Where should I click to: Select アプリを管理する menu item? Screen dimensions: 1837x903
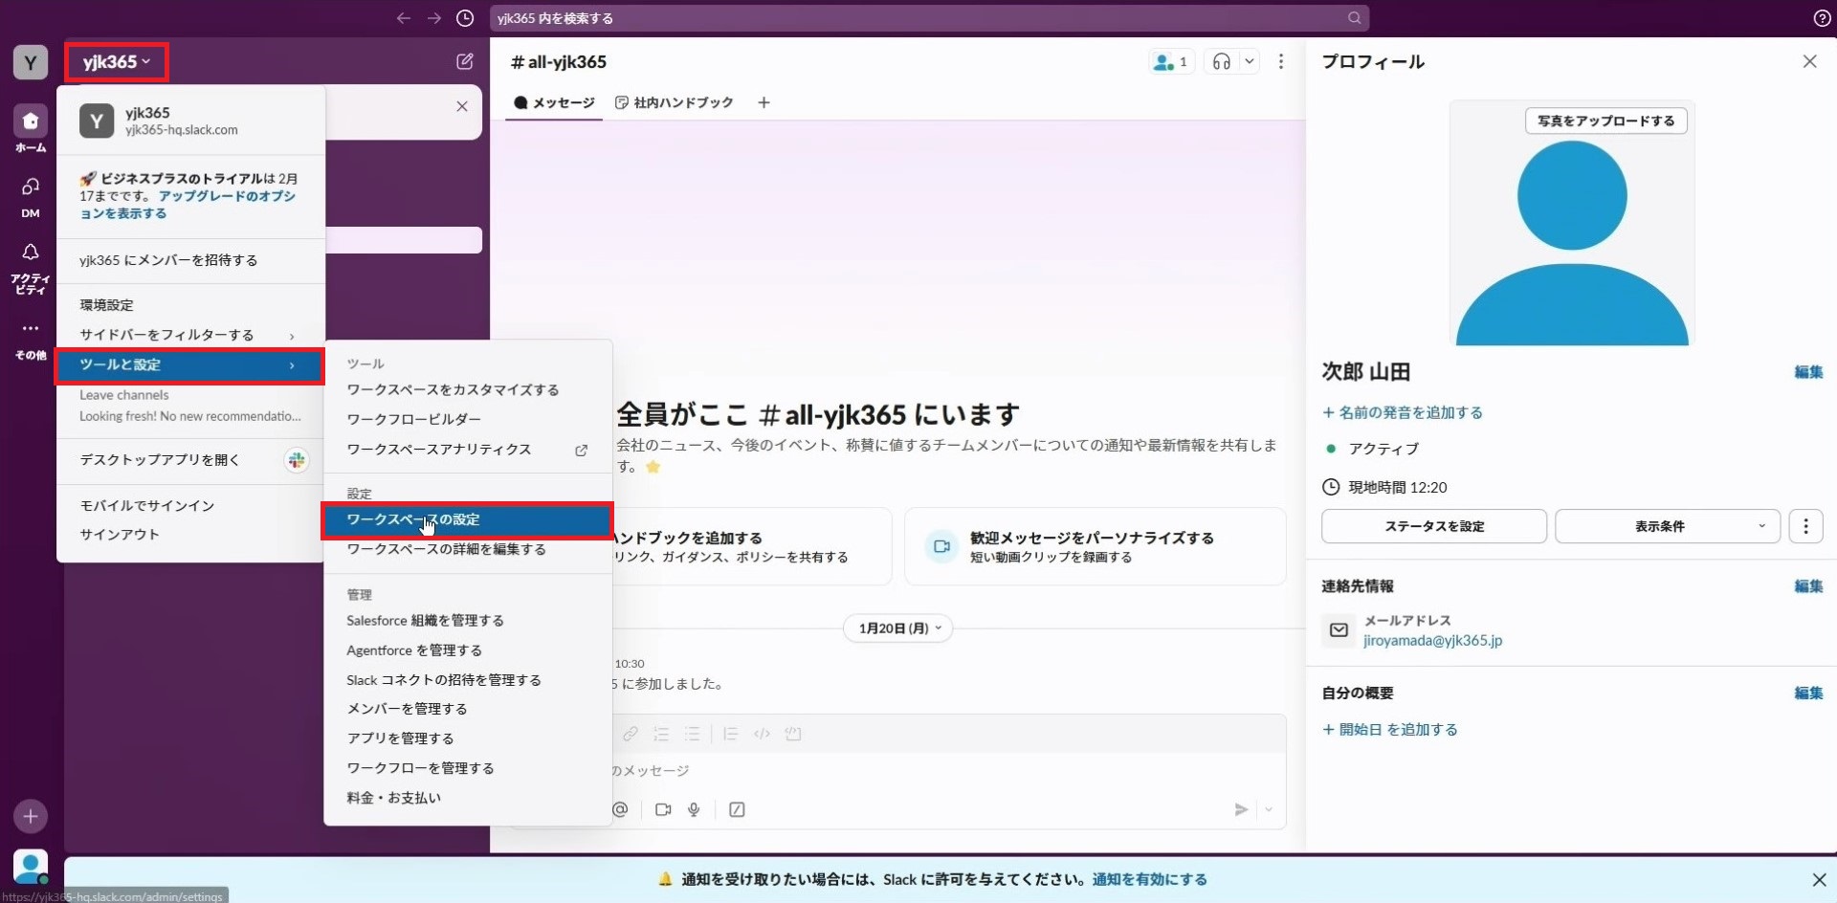pos(467,738)
